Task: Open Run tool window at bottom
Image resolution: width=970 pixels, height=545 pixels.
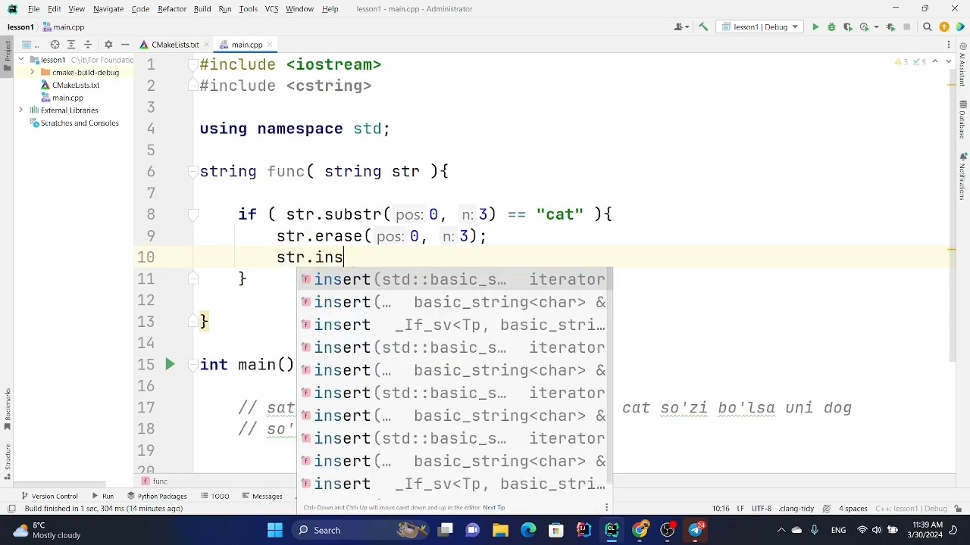Action: tap(102, 497)
